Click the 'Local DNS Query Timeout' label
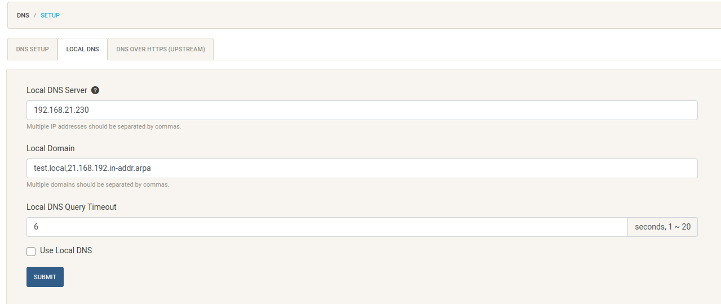Viewport: 721px width, 304px height. (72, 207)
